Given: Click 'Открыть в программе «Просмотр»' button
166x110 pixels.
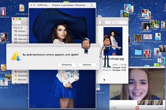Looking at the screenshot, I should (69, 5).
